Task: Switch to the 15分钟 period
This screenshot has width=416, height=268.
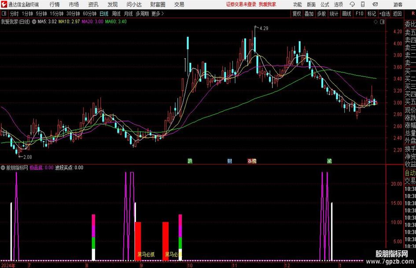Action: click(56, 14)
